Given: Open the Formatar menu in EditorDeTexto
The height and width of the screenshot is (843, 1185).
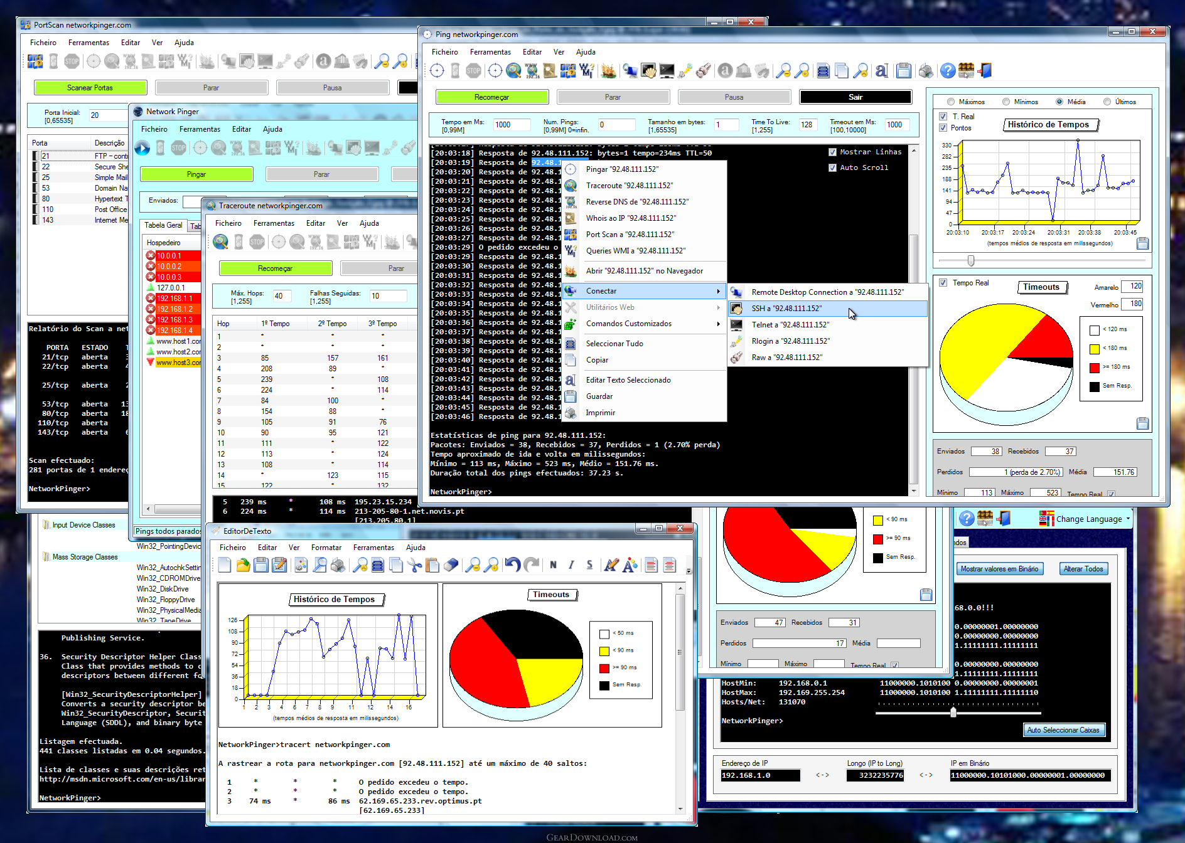Looking at the screenshot, I should click(x=326, y=548).
